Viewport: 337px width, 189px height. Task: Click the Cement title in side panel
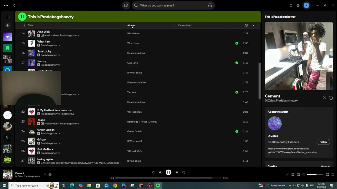pyautogui.click(x=272, y=96)
